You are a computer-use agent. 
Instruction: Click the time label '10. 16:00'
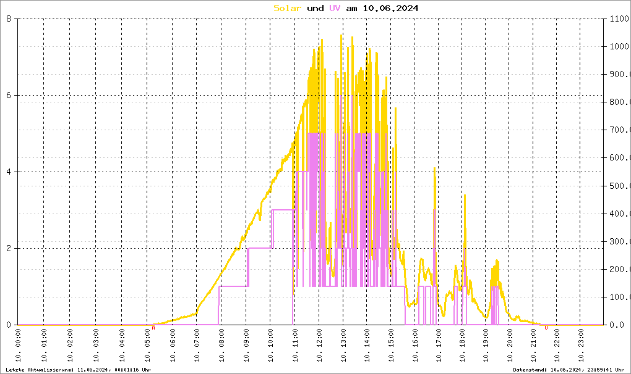click(415, 345)
